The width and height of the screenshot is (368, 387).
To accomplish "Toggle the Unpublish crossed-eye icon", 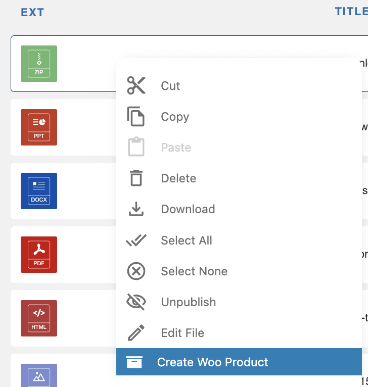I will pos(135,302).
